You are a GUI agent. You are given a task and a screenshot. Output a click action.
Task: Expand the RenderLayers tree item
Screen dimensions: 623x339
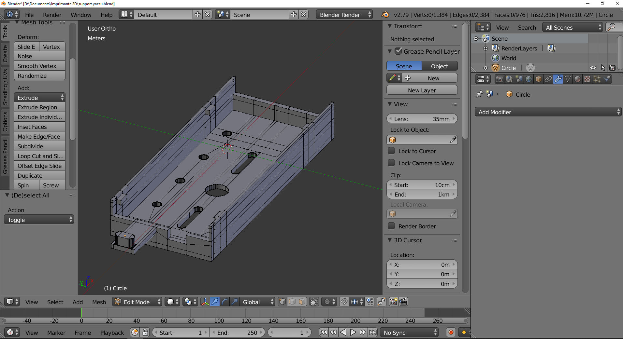pyautogui.click(x=485, y=48)
